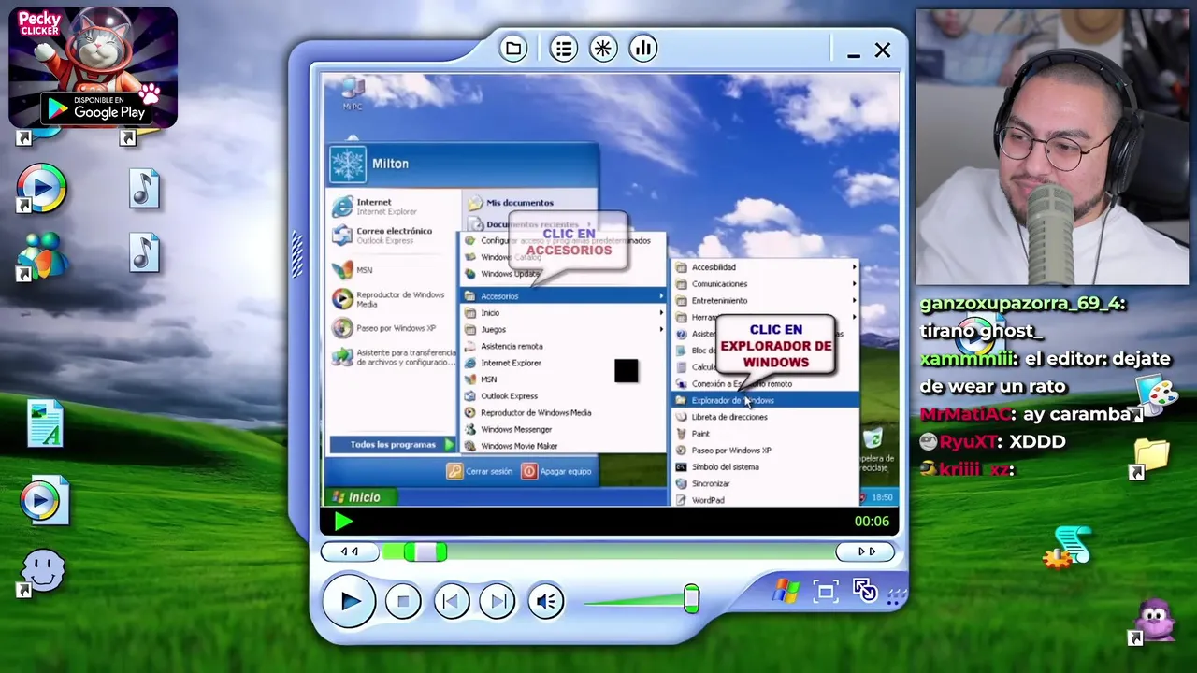Open Asistente para transferencia de archivos item
The width and height of the screenshot is (1197, 673).
(393, 358)
